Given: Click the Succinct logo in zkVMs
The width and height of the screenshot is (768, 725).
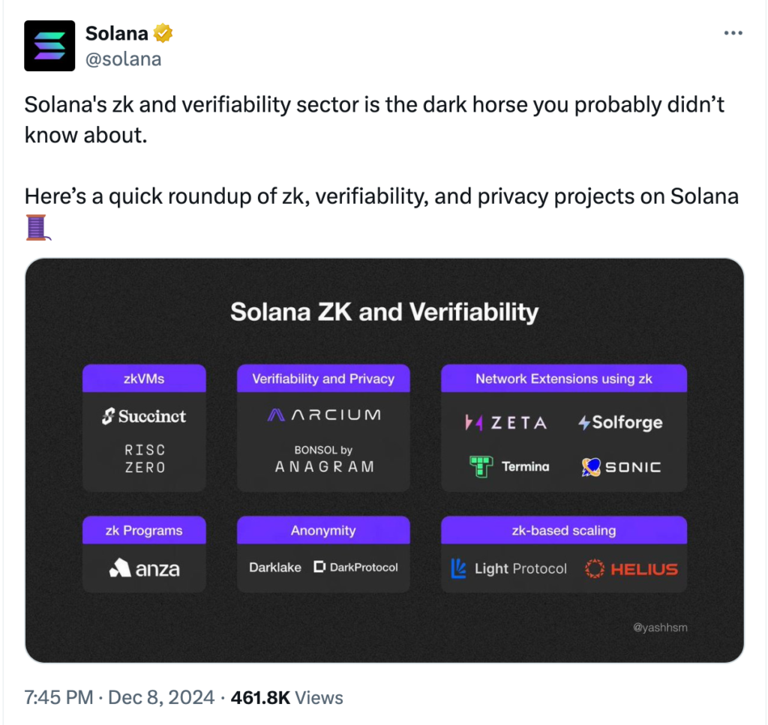Looking at the screenshot, I should [x=144, y=417].
